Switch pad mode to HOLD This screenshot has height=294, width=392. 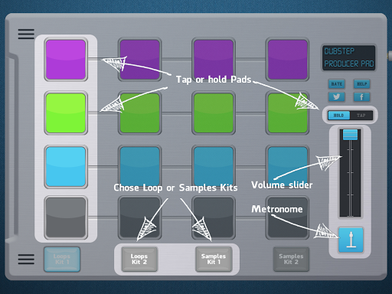338,116
